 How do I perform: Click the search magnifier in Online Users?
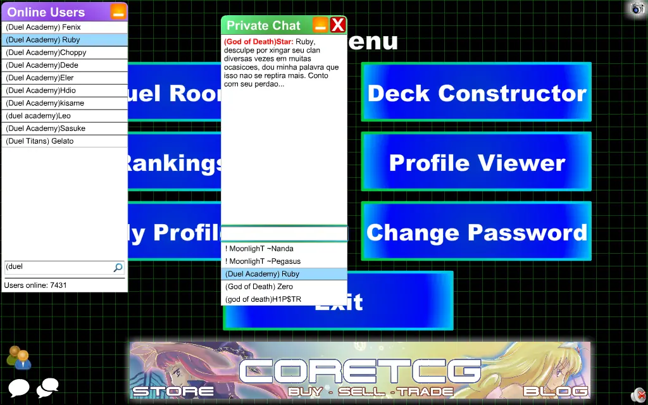pyautogui.click(x=118, y=268)
